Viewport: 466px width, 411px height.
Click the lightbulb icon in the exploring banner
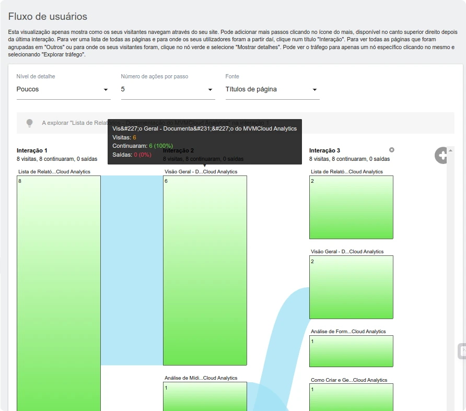point(30,123)
